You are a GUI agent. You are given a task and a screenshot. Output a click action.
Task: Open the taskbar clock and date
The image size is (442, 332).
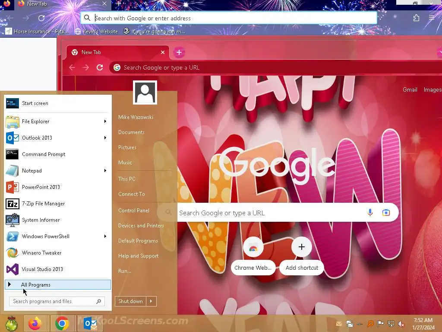423,324
